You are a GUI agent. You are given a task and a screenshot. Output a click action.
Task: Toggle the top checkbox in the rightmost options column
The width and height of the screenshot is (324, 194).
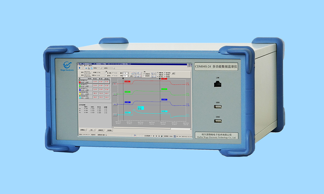(166, 73)
